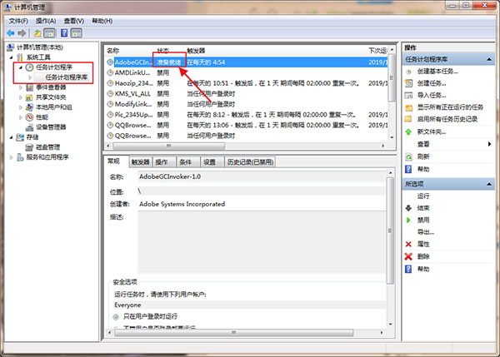Collapse the 任务计划程序 tree node

[x=19, y=67]
